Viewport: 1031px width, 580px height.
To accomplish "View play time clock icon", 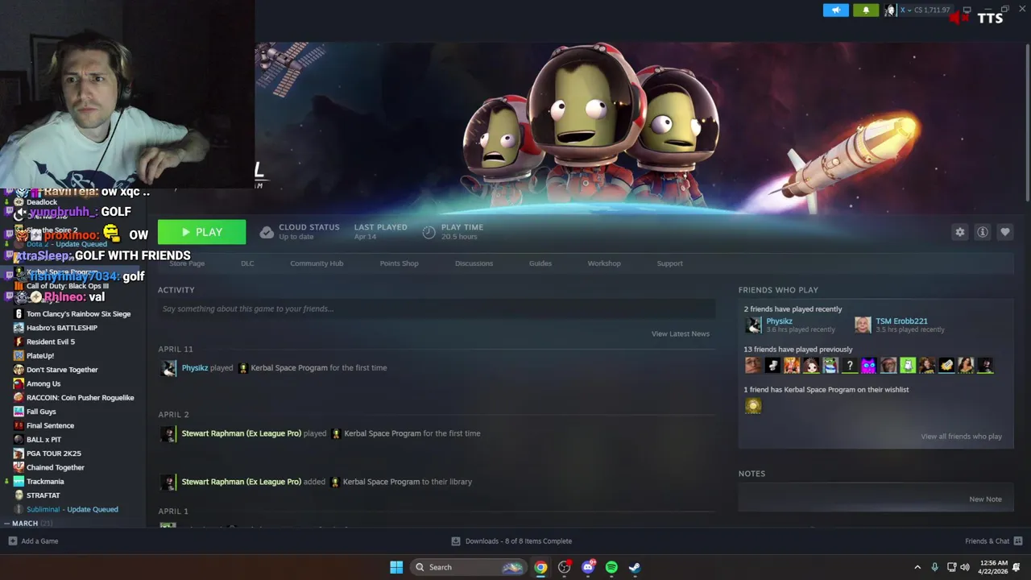I will coord(429,232).
